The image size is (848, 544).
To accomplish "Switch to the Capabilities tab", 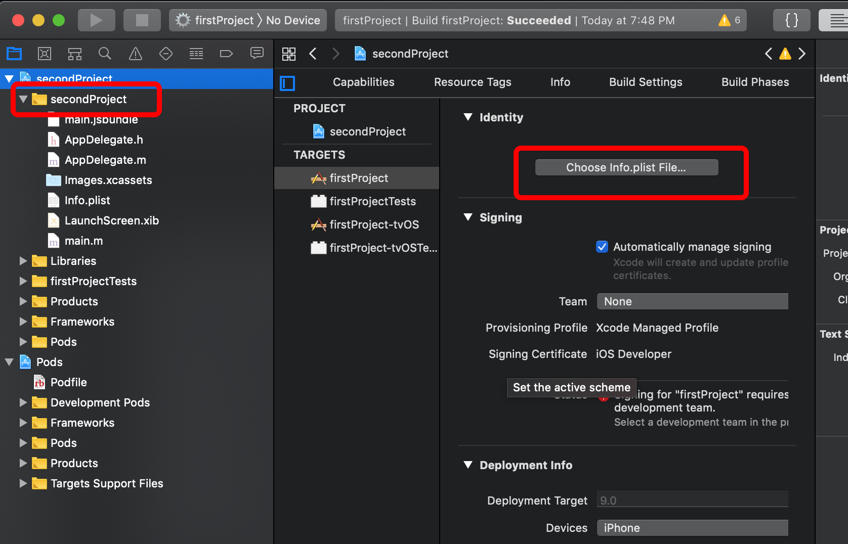I will click(x=364, y=82).
